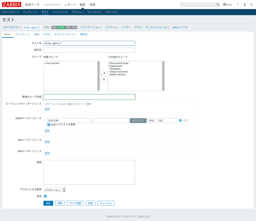Focus the 新規グループ作成 input field
The image size is (256, 221).
(x=89, y=97)
